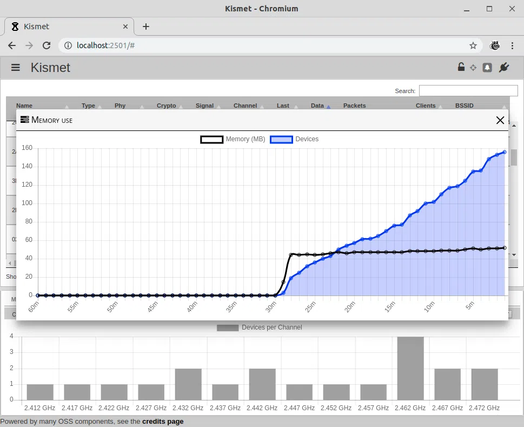
Task: Click the vertical table scrollbar thumb
Action: (514, 158)
